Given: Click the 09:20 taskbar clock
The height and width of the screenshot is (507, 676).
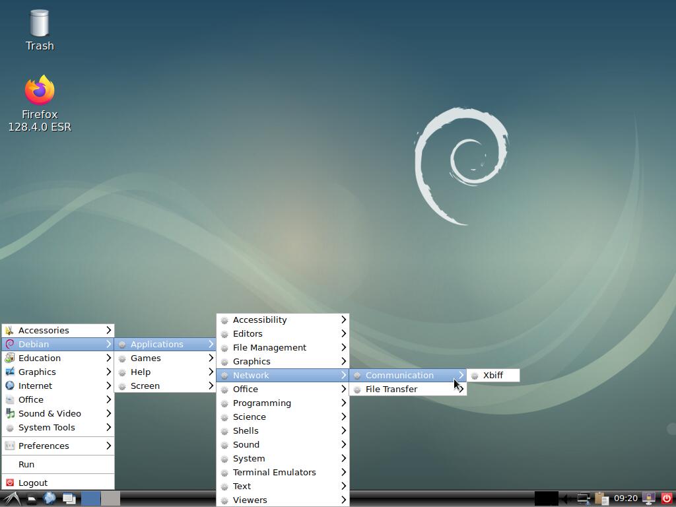Looking at the screenshot, I should point(625,498).
